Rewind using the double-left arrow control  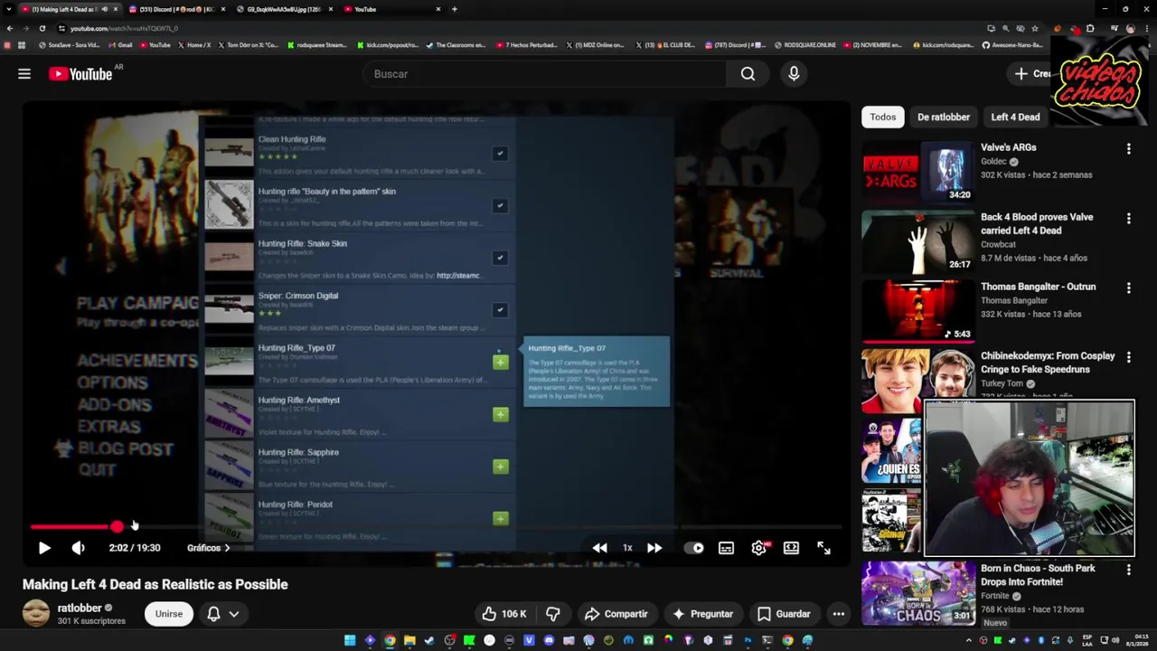coord(599,548)
